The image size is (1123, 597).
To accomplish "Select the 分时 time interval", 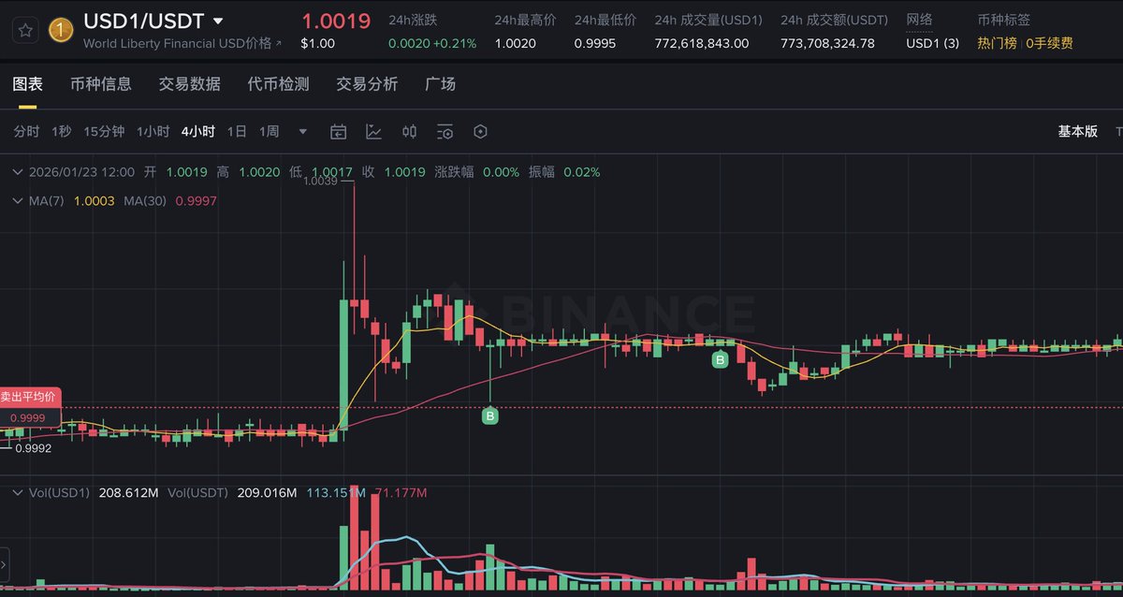I will point(26,132).
